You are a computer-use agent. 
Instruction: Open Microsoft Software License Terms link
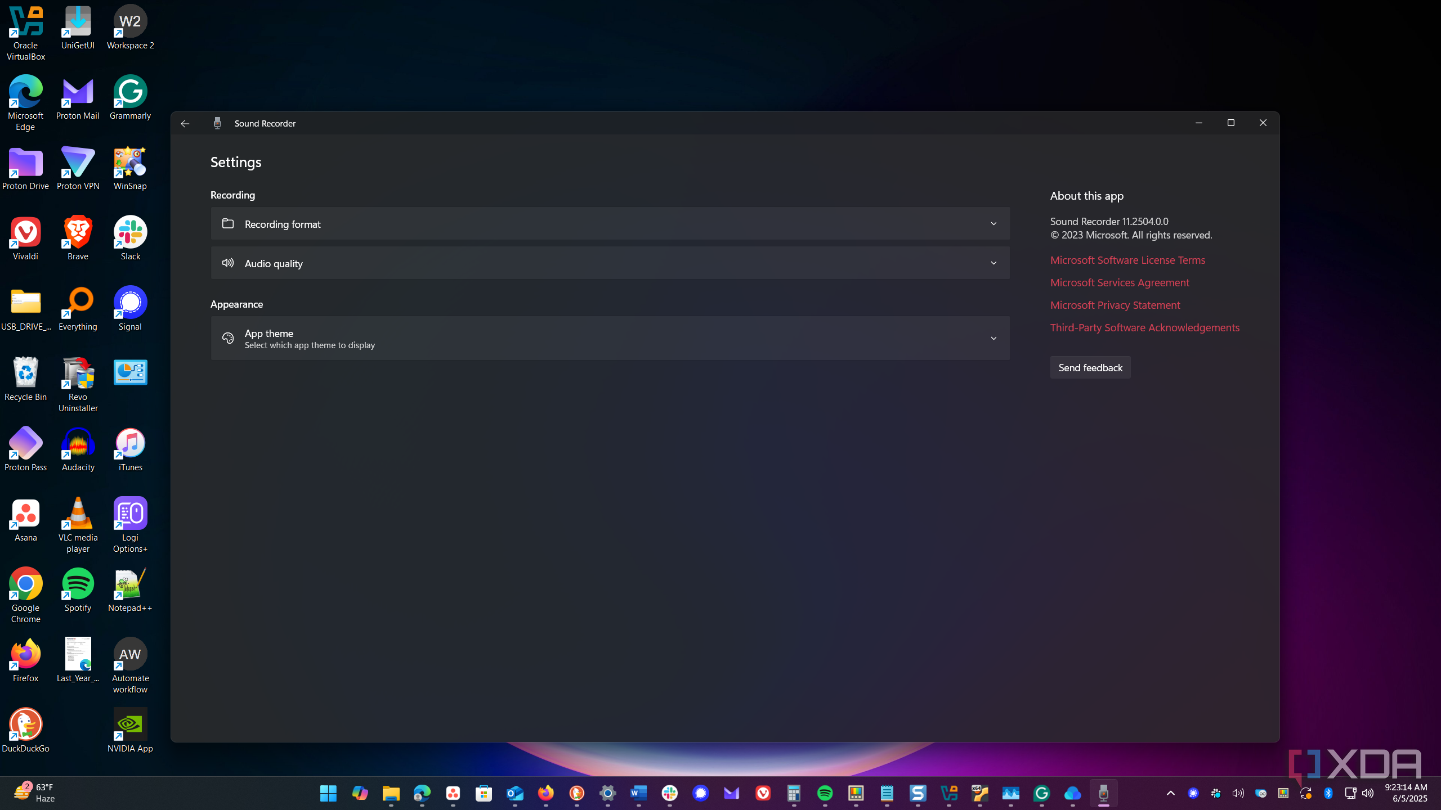click(1127, 260)
